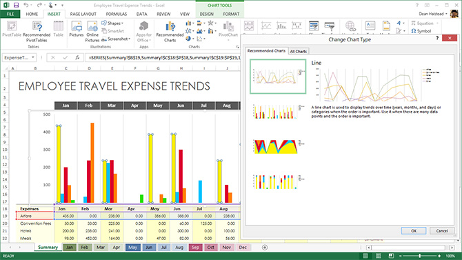Open the FILE tab
This screenshot has height=260, width=462.
pyautogui.click(x=10, y=14)
